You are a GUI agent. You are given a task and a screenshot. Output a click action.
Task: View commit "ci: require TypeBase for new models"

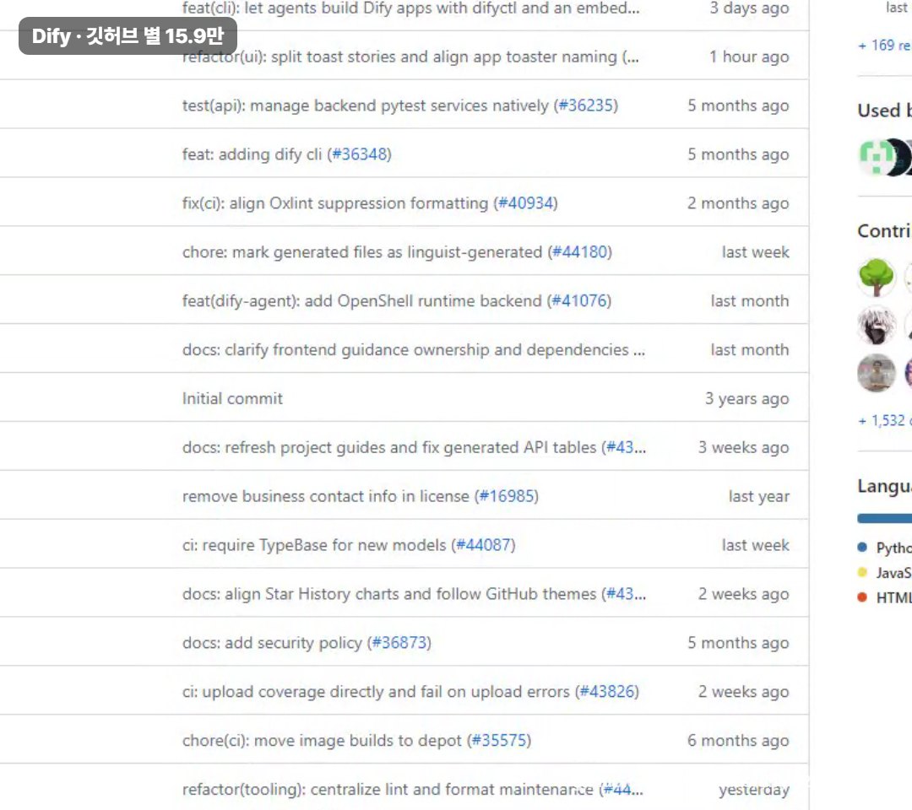(314, 544)
